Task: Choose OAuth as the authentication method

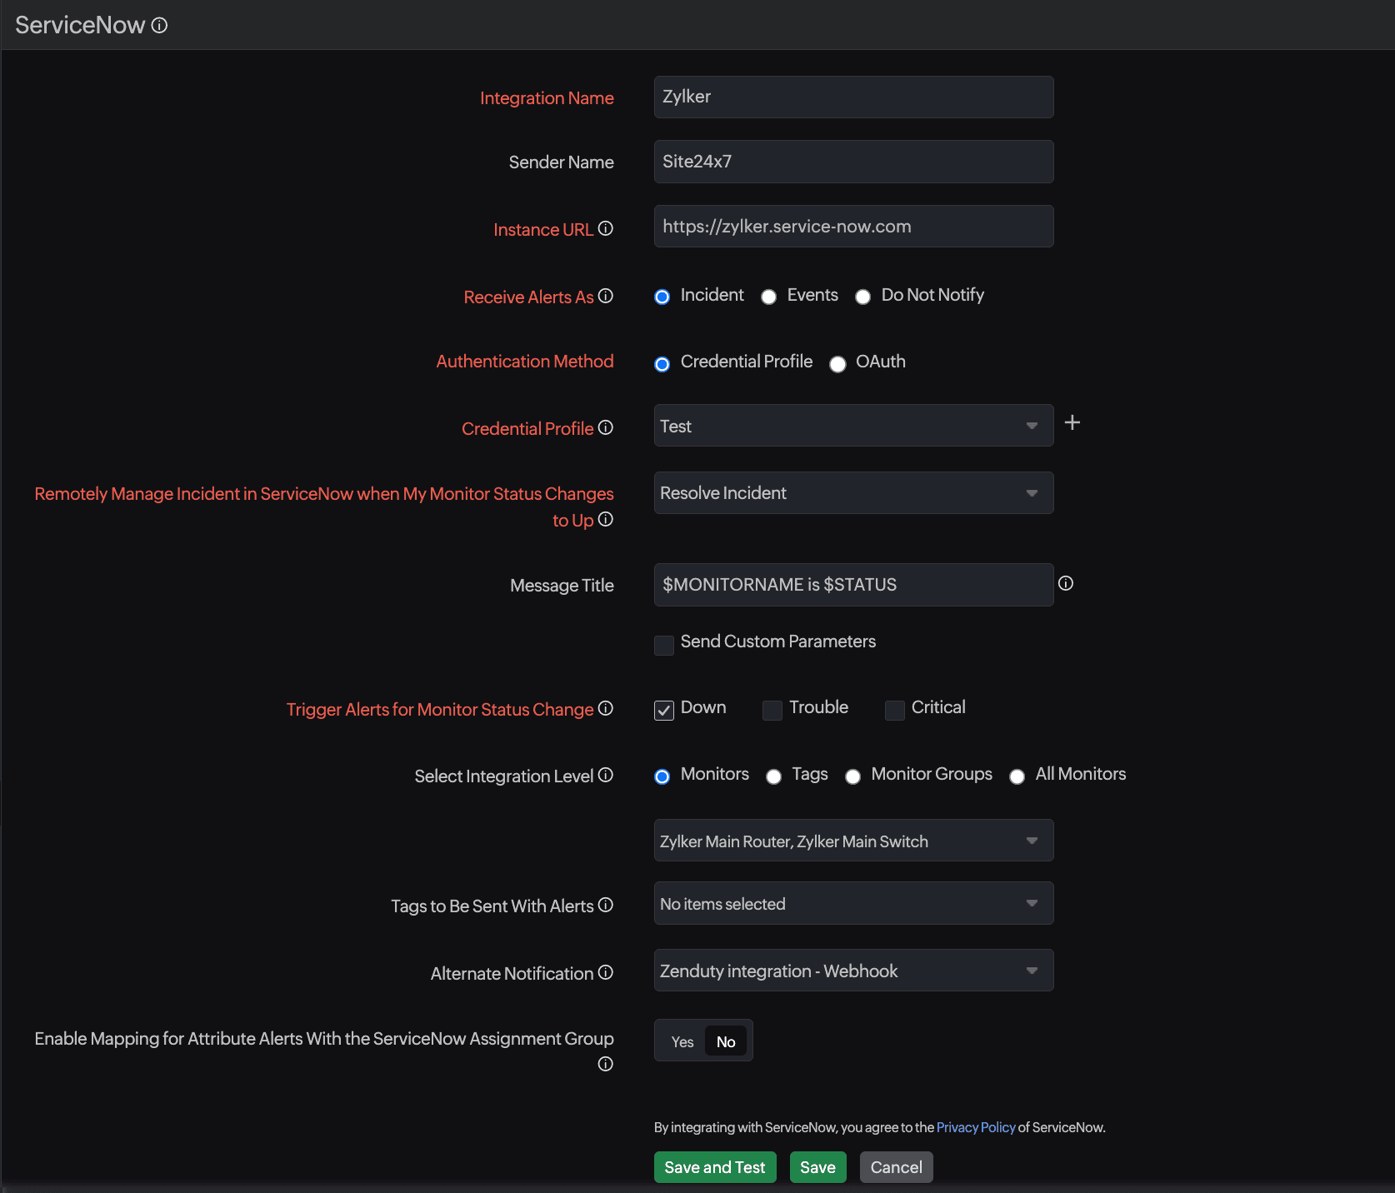Action: (x=837, y=364)
